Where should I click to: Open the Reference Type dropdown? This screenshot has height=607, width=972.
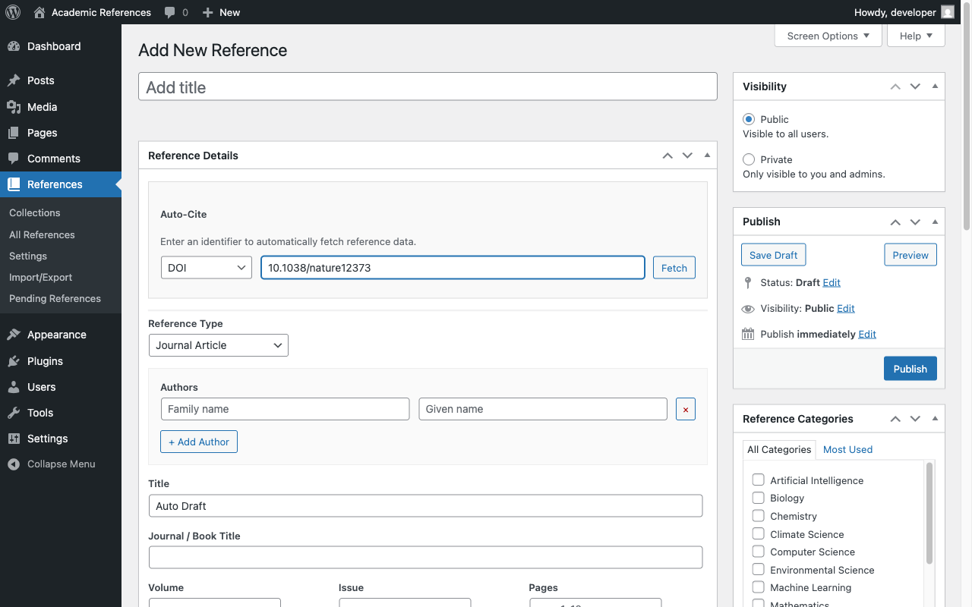[x=218, y=345]
